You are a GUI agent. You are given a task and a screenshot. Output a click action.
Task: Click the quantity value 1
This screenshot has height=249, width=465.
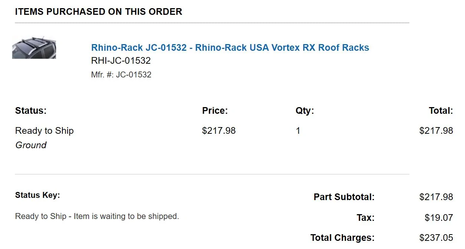coord(298,131)
